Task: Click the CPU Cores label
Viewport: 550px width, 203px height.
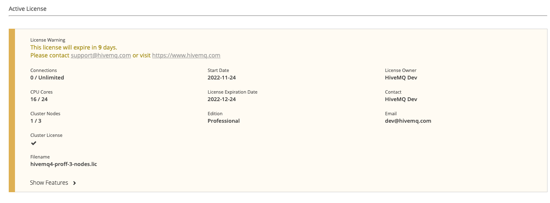Action: pos(42,92)
